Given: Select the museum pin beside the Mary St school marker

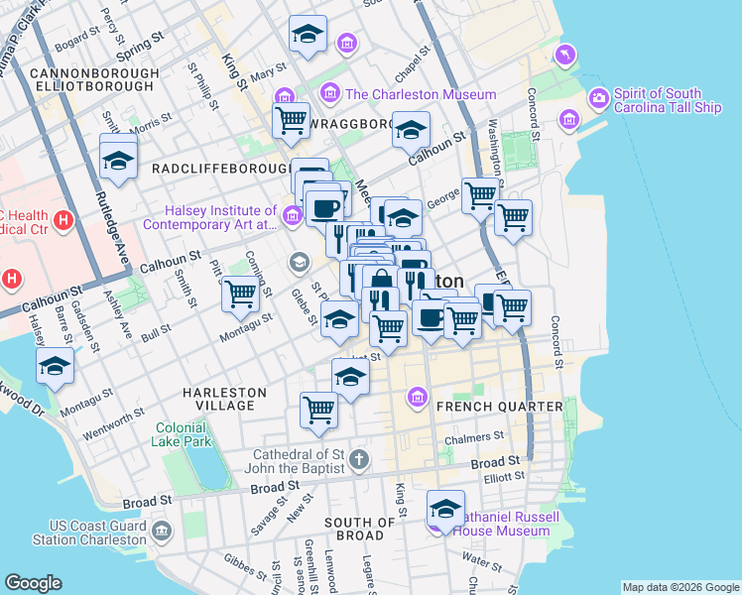Looking at the screenshot, I should 347,44.
